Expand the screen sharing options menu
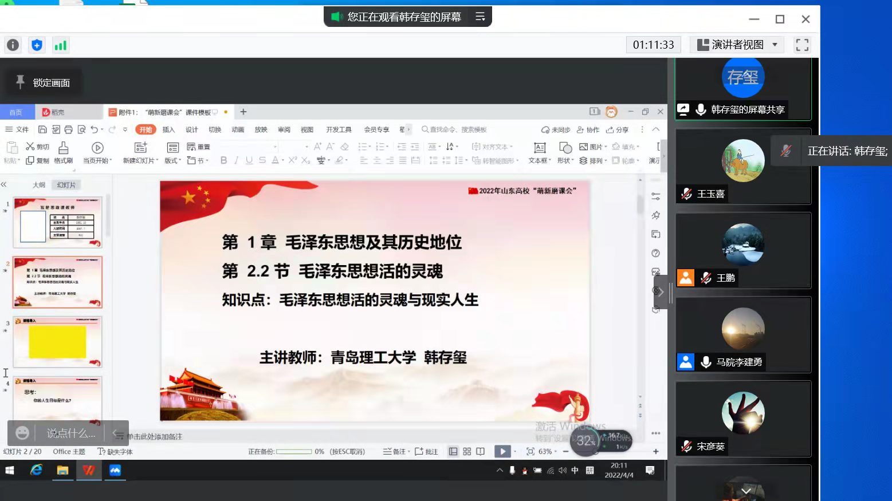The height and width of the screenshot is (501, 892). [x=480, y=17]
